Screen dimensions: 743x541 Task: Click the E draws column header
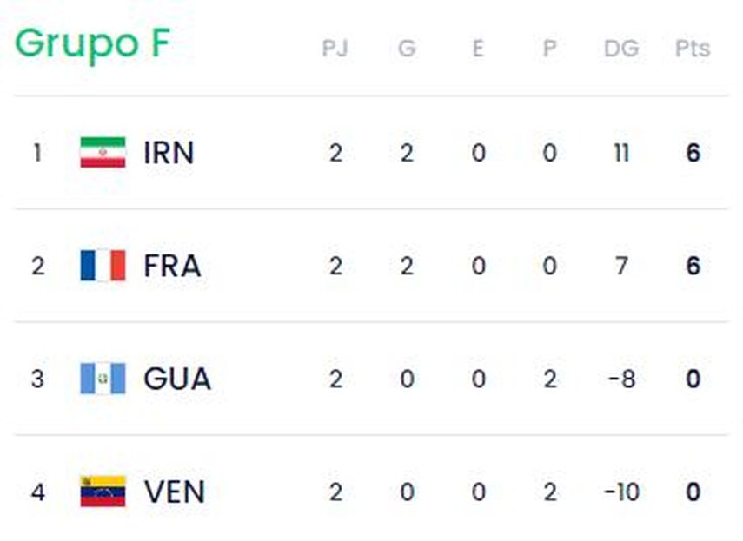click(478, 49)
